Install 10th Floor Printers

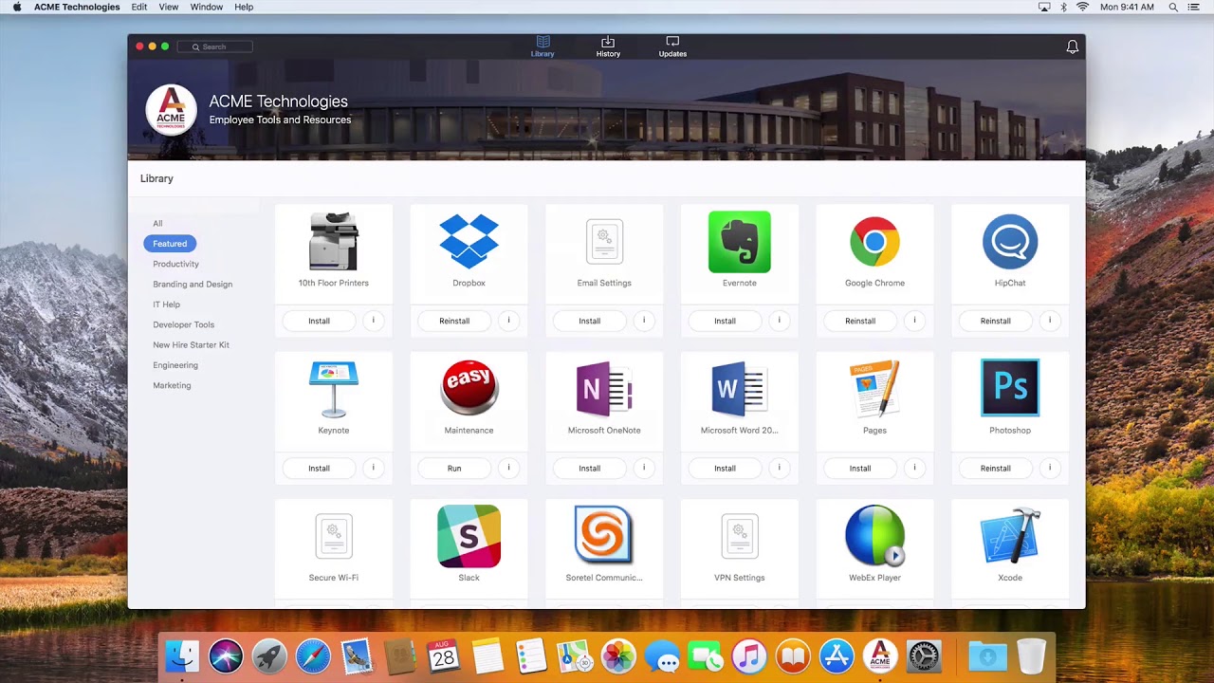tap(319, 321)
